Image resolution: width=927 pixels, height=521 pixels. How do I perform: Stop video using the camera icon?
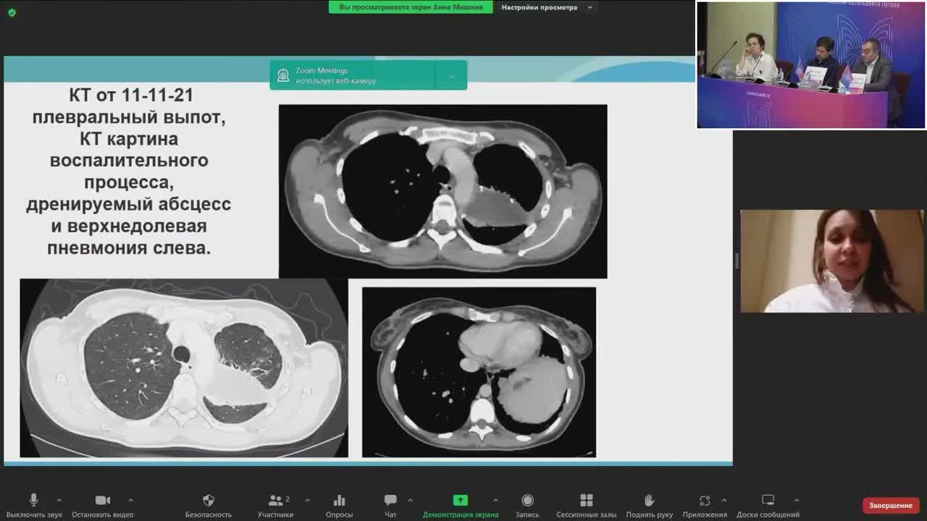[x=102, y=501]
